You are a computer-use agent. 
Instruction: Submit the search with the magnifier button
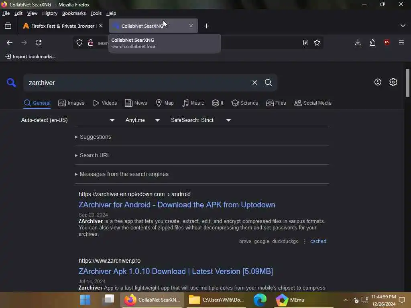[x=269, y=83]
